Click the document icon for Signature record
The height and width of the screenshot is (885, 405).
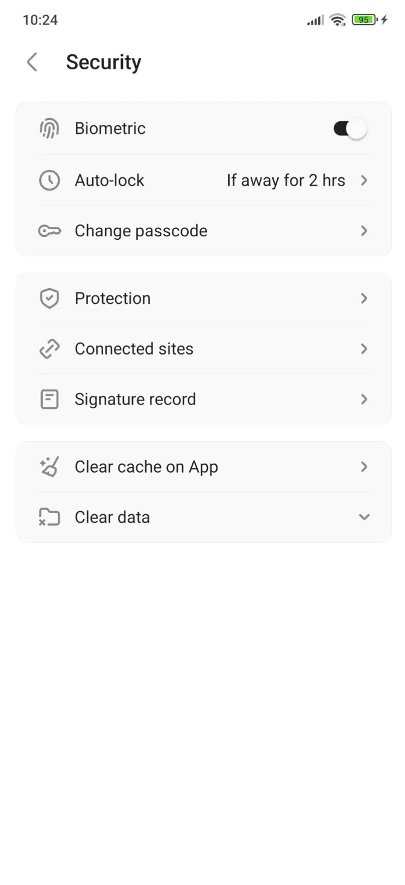pos(49,398)
